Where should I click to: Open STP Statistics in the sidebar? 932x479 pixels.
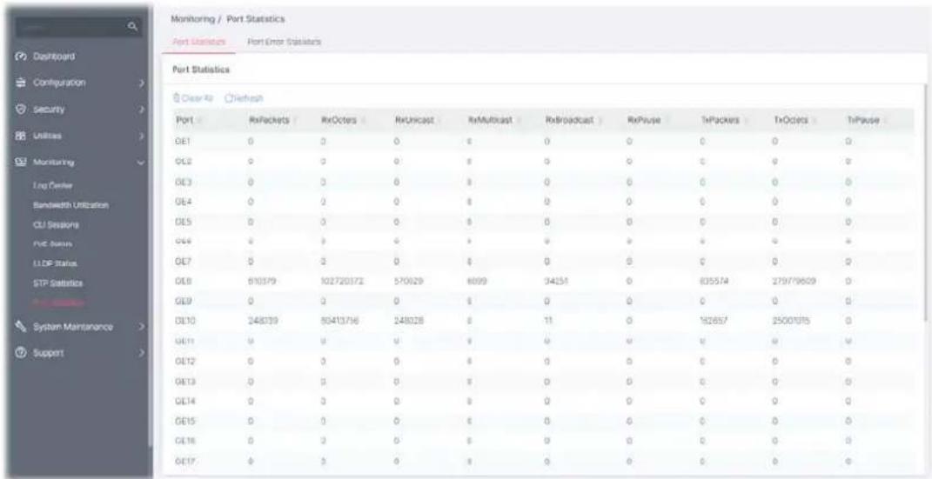point(57,283)
